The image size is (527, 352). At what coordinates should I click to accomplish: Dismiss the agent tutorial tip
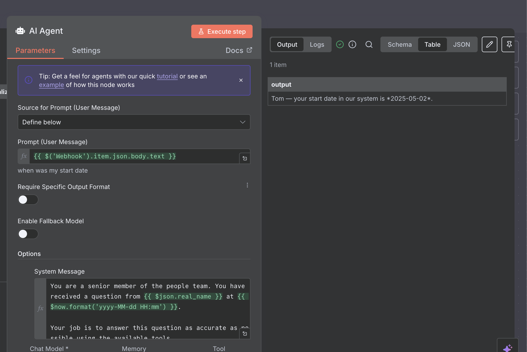[x=241, y=80]
